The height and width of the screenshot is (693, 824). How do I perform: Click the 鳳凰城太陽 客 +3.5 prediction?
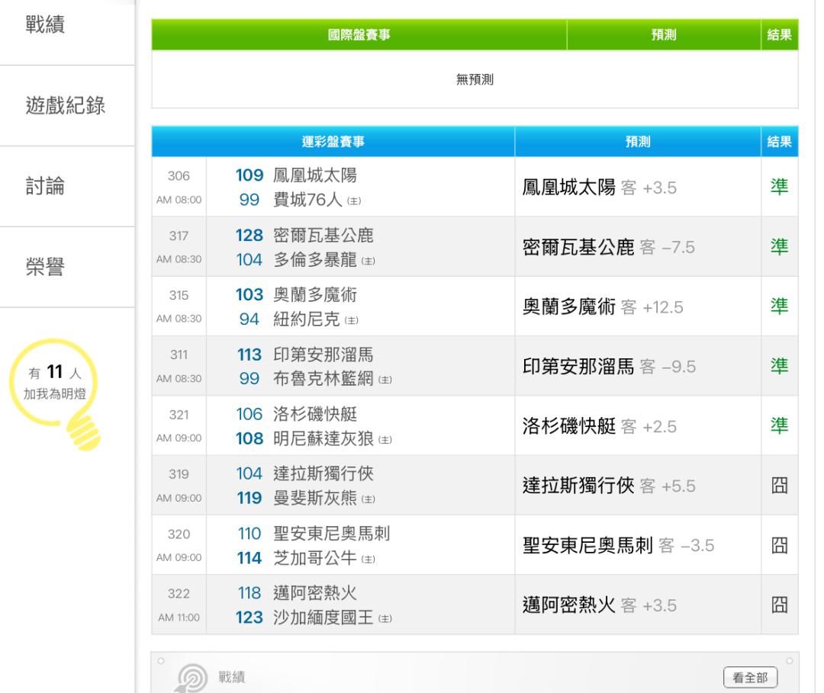tap(600, 188)
